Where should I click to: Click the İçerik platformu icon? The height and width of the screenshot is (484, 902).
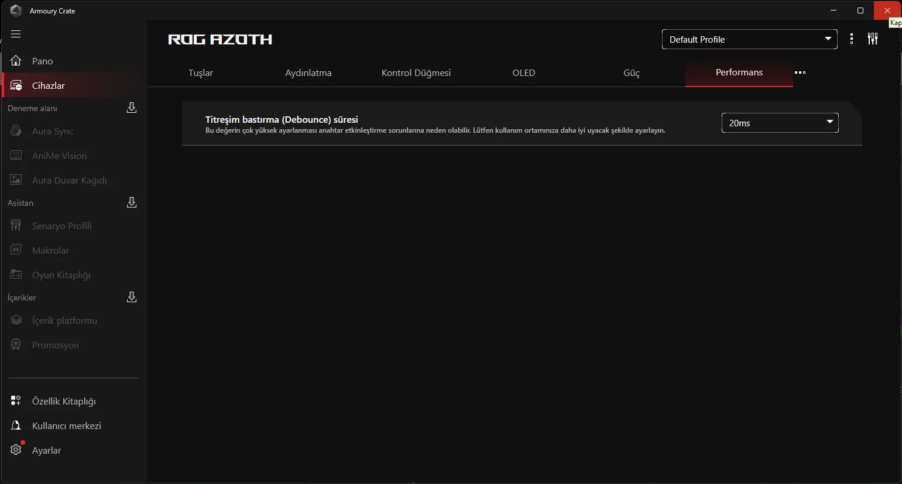16,320
